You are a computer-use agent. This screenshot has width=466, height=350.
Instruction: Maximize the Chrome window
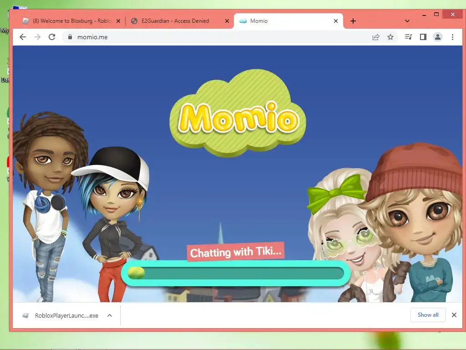[x=436, y=14]
